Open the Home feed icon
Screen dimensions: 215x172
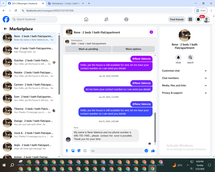[x=86, y=19]
